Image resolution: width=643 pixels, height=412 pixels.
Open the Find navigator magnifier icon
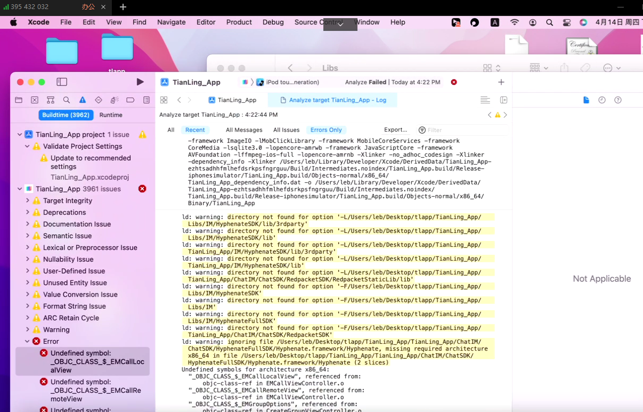(x=67, y=100)
